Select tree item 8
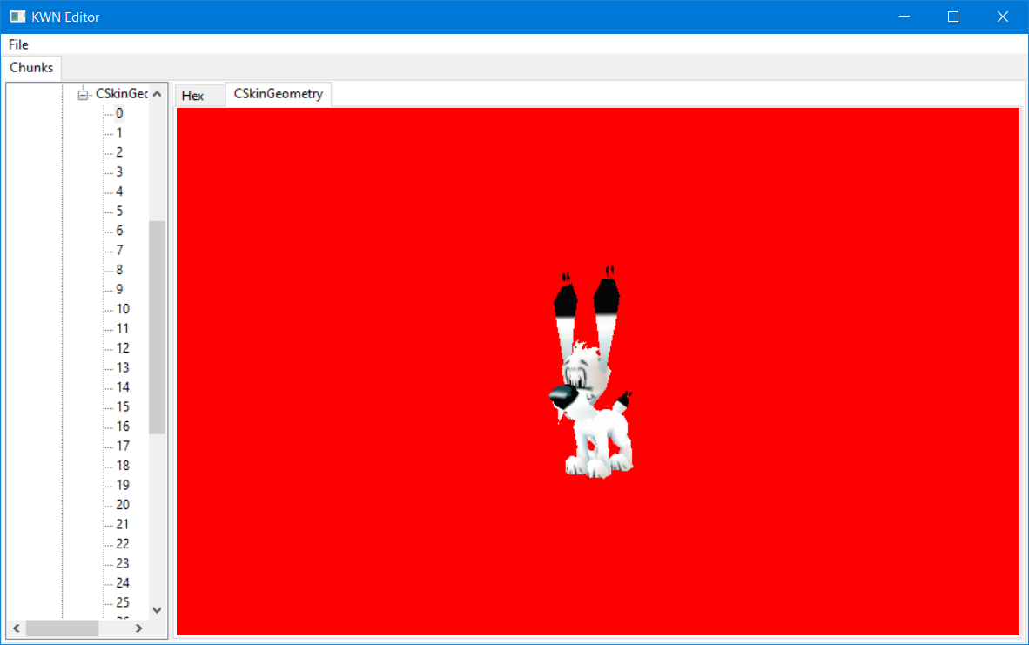The image size is (1029, 645). coord(119,271)
